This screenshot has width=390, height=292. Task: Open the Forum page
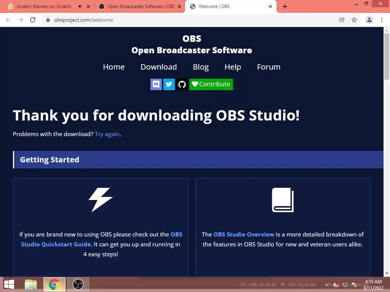[x=269, y=67]
